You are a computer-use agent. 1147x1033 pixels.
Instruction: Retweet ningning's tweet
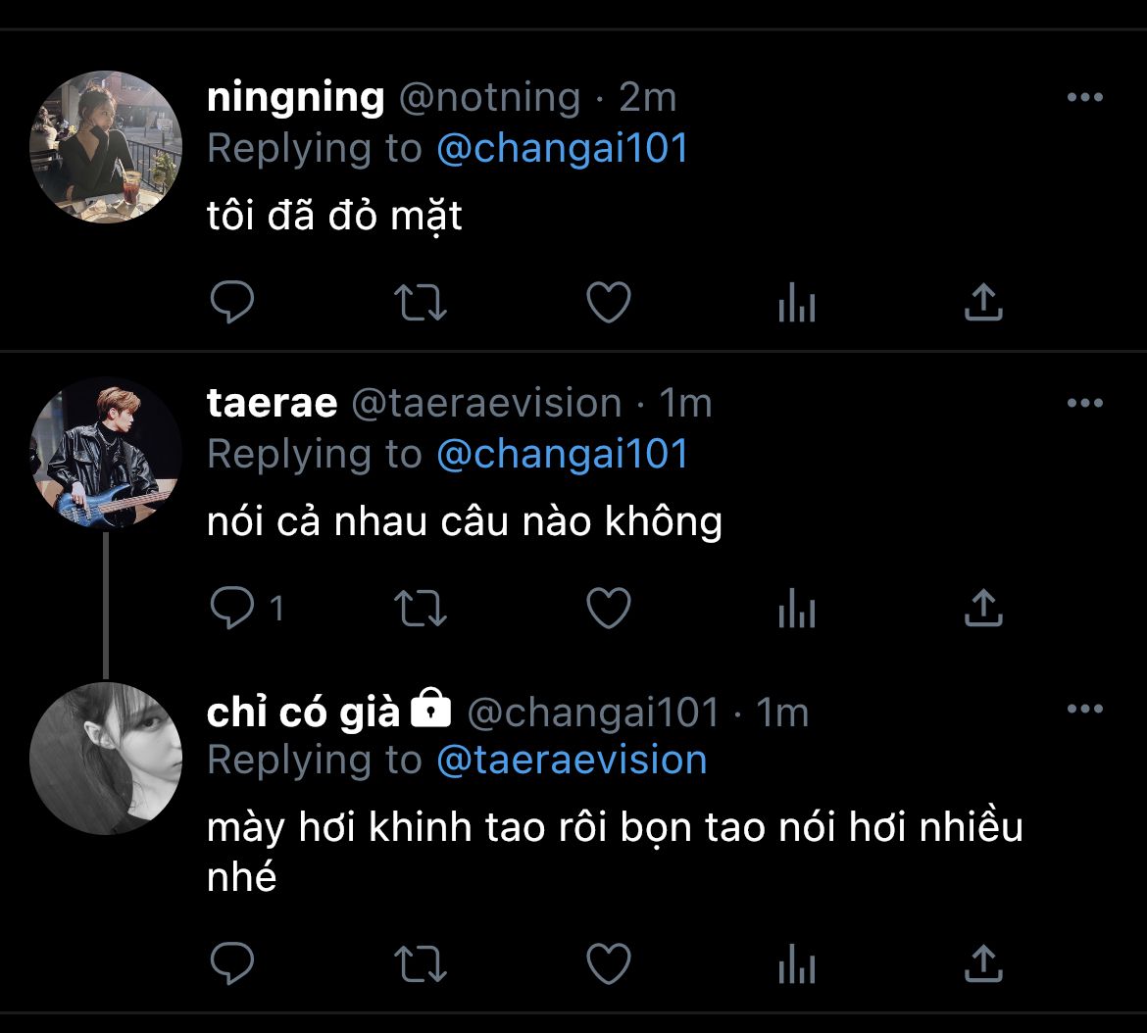(x=421, y=303)
